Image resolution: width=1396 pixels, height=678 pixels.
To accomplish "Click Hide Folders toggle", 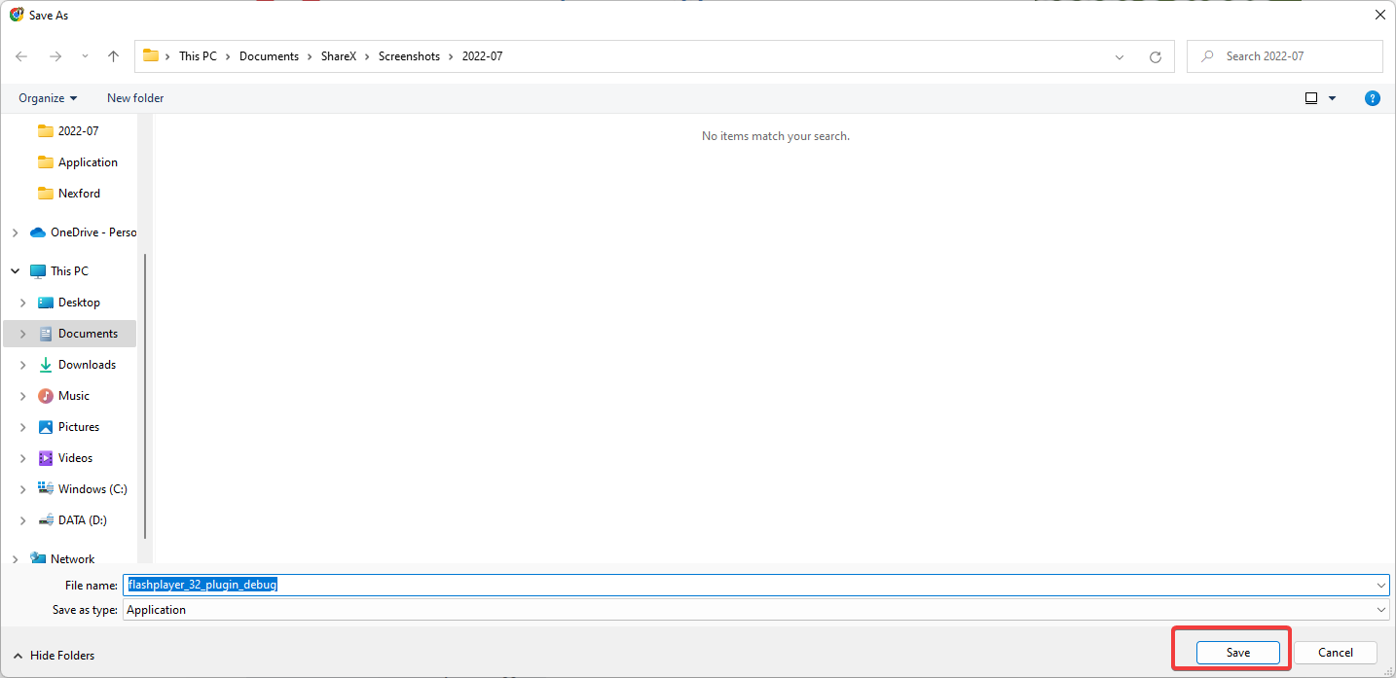I will [54, 656].
